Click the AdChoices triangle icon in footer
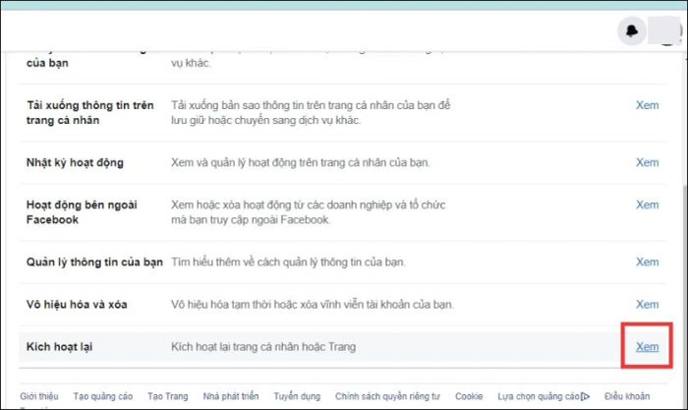The width and height of the screenshot is (688, 410). [585, 396]
